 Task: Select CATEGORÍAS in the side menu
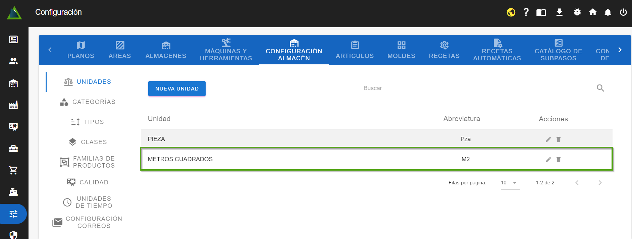(x=88, y=102)
